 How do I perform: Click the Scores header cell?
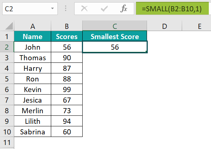pos(67,37)
